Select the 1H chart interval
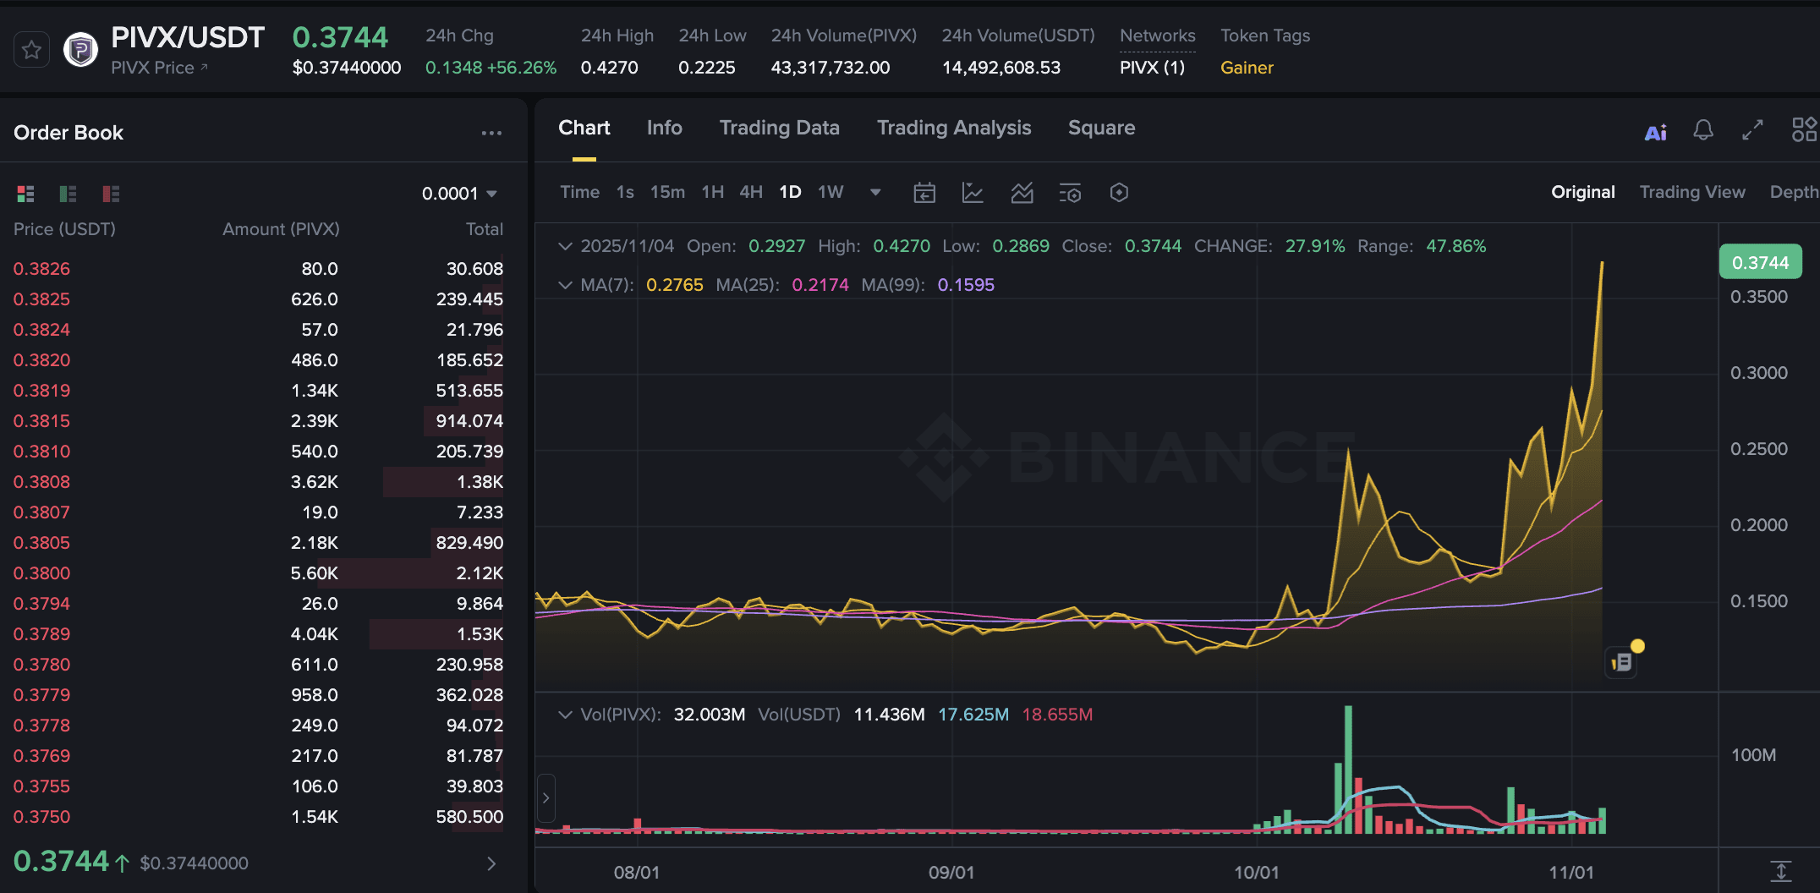Viewport: 1820px width, 893px height. point(712,192)
